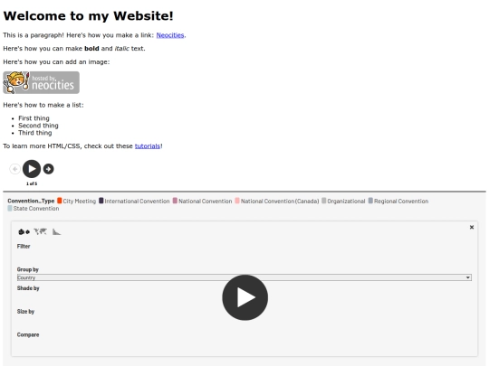489x366 pixels.
Task: Click Regional Convention legend swatch
Action: point(370,201)
